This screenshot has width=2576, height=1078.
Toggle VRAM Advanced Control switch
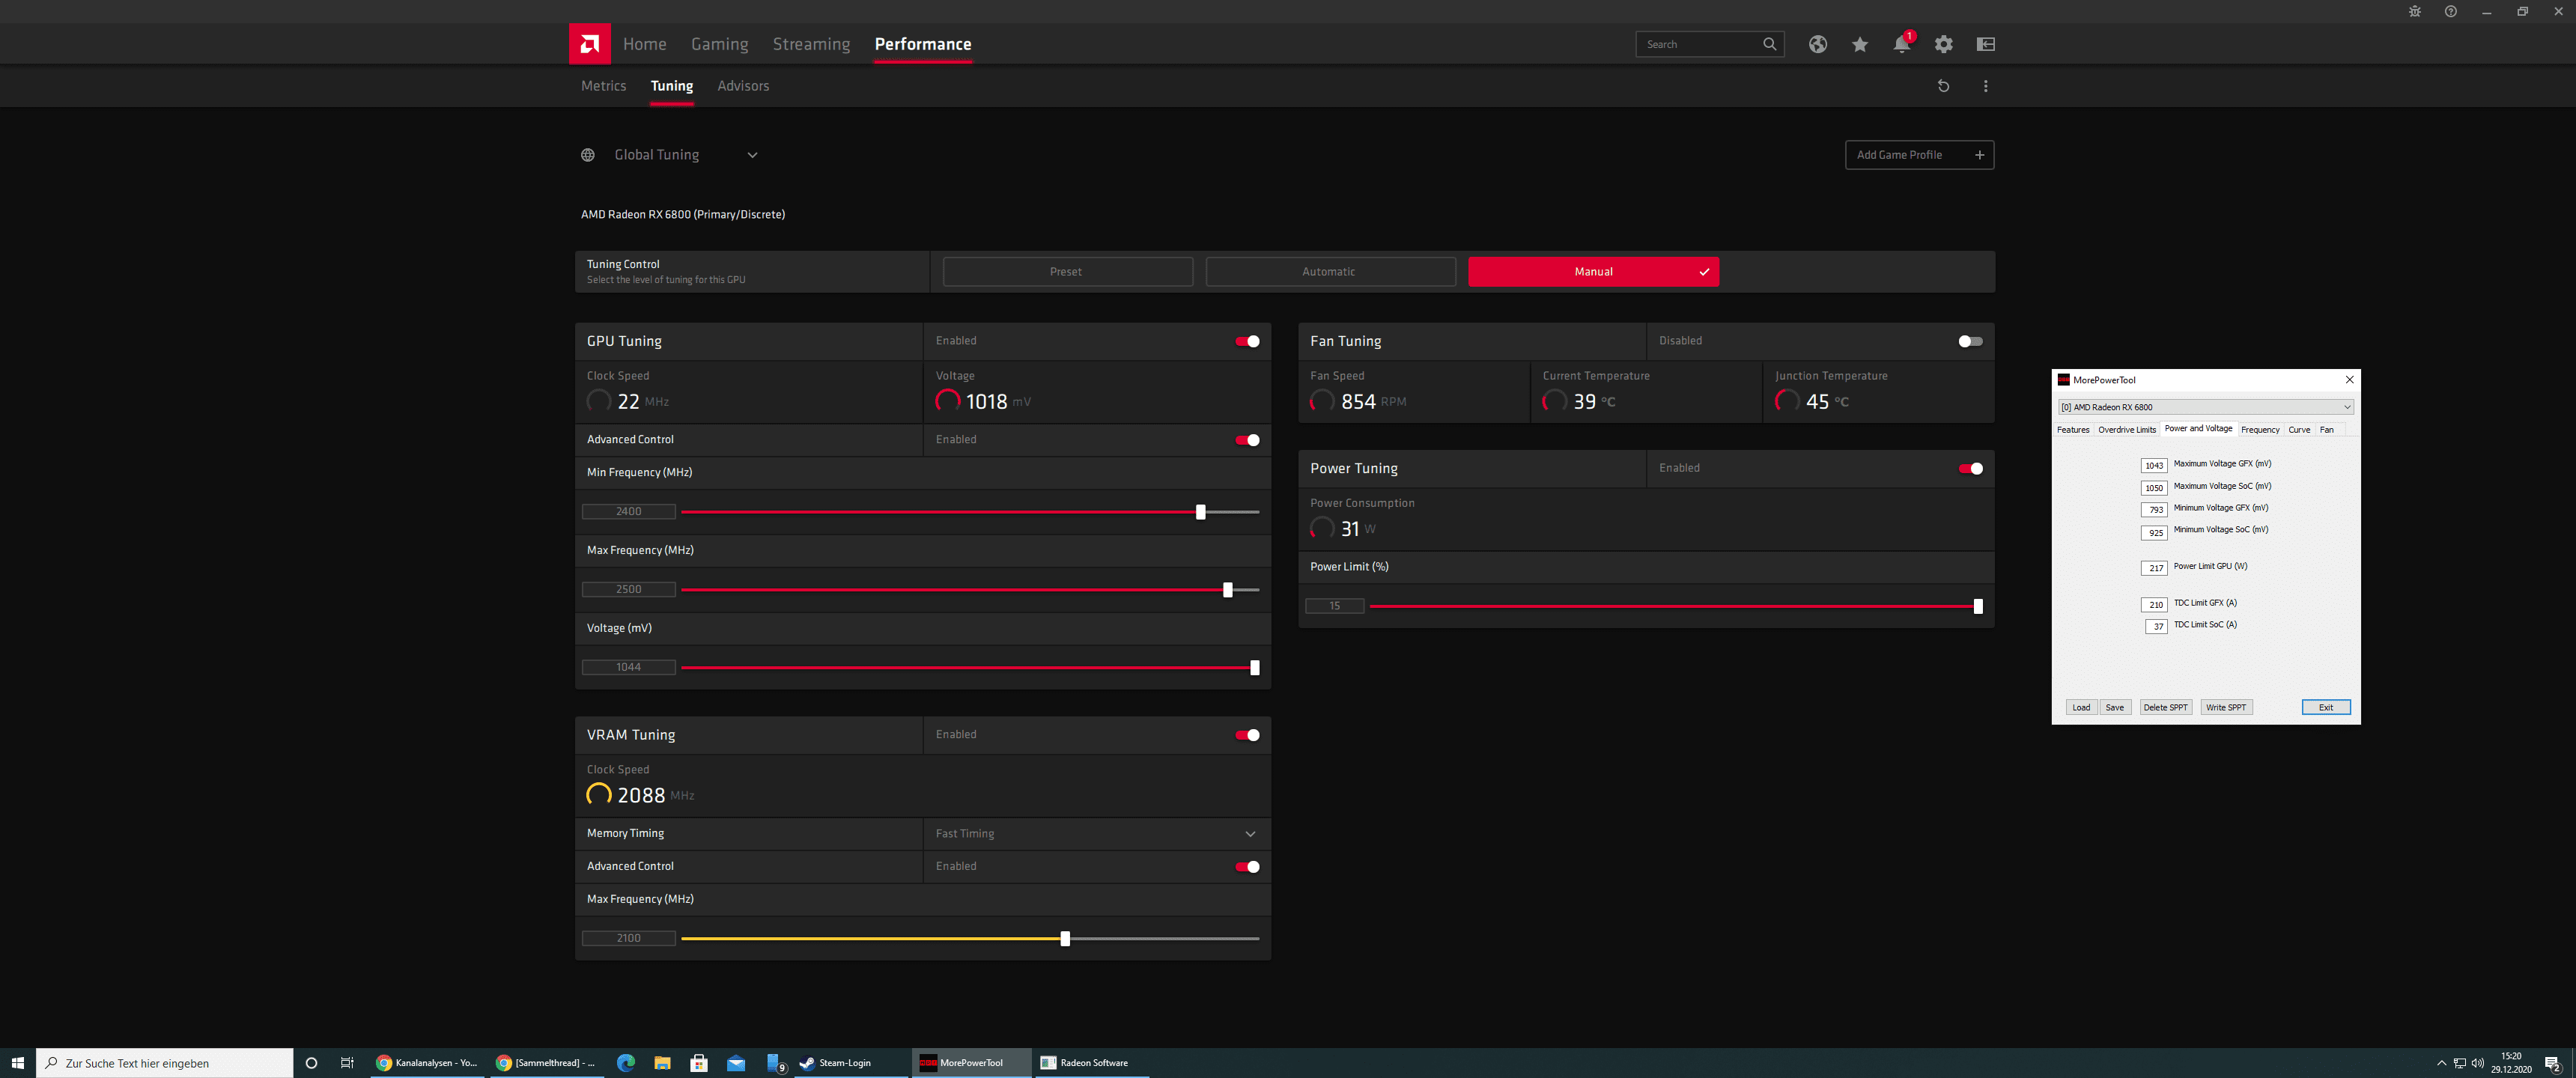(1247, 867)
